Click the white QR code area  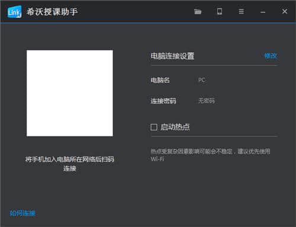coord(70,93)
